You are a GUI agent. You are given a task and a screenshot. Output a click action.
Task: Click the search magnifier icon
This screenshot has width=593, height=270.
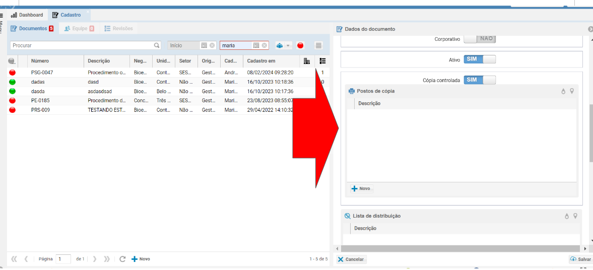coord(157,45)
